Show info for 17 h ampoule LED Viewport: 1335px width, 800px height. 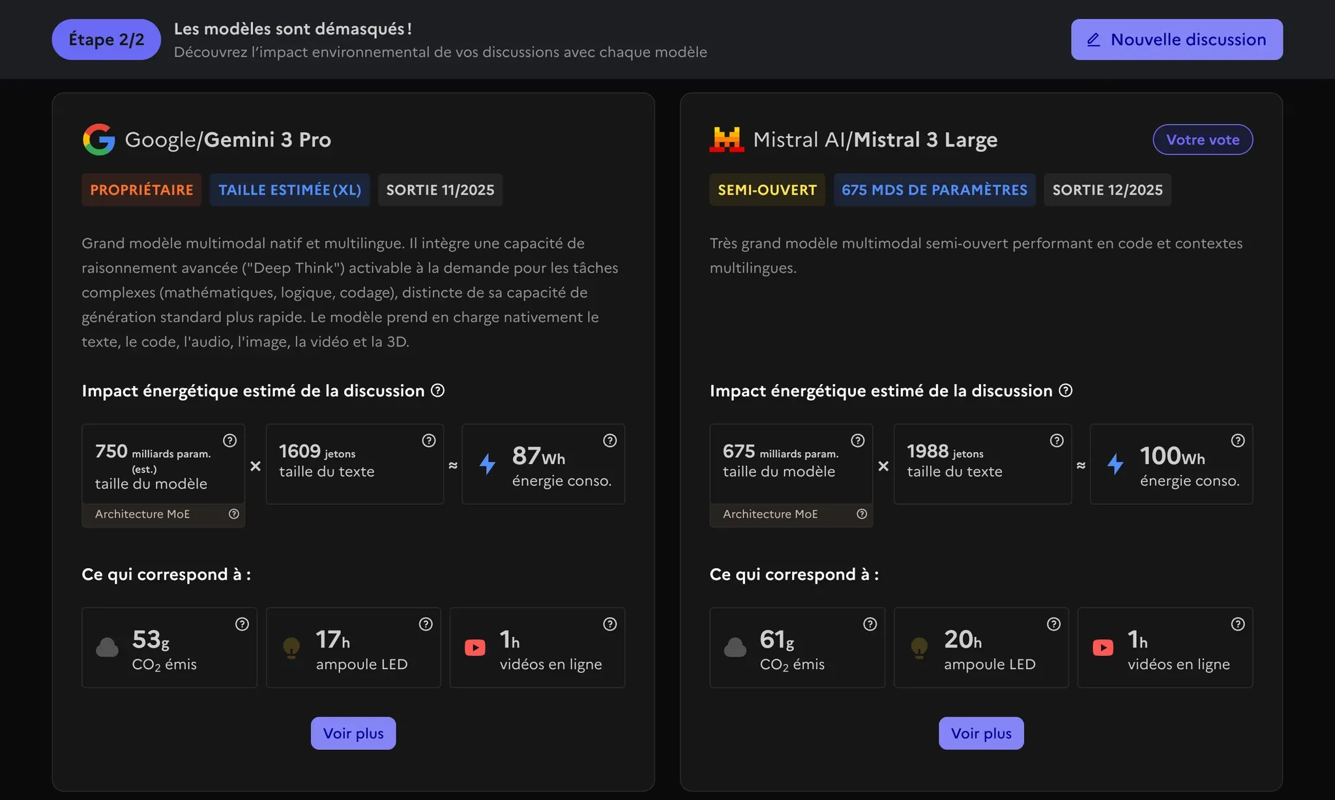pyautogui.click(x=426, y=624)
